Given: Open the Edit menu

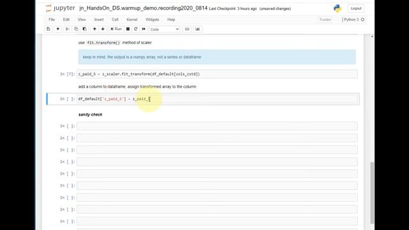Looking at the screenshot, I should (x=66, y=20).
